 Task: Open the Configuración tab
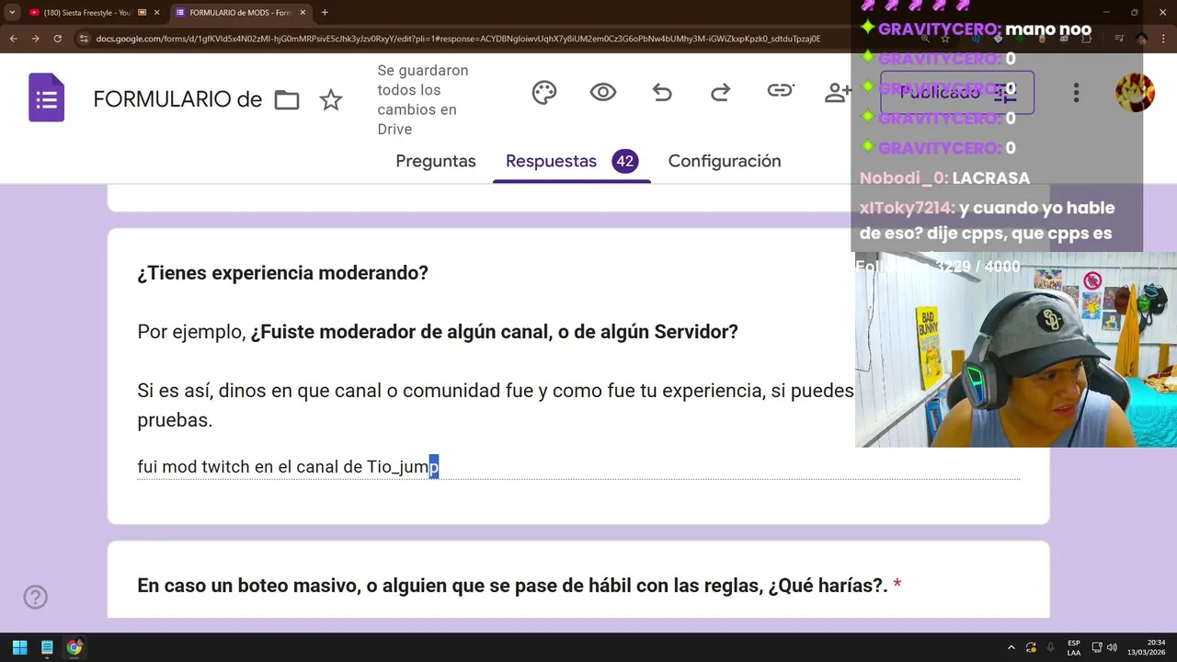(725, 161)
